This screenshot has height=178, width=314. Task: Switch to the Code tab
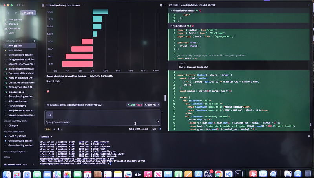28,13
